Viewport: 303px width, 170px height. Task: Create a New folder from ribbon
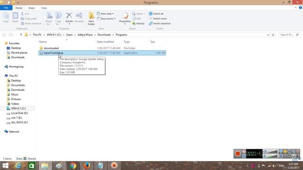pyautogui.click(x=91, y=19)
